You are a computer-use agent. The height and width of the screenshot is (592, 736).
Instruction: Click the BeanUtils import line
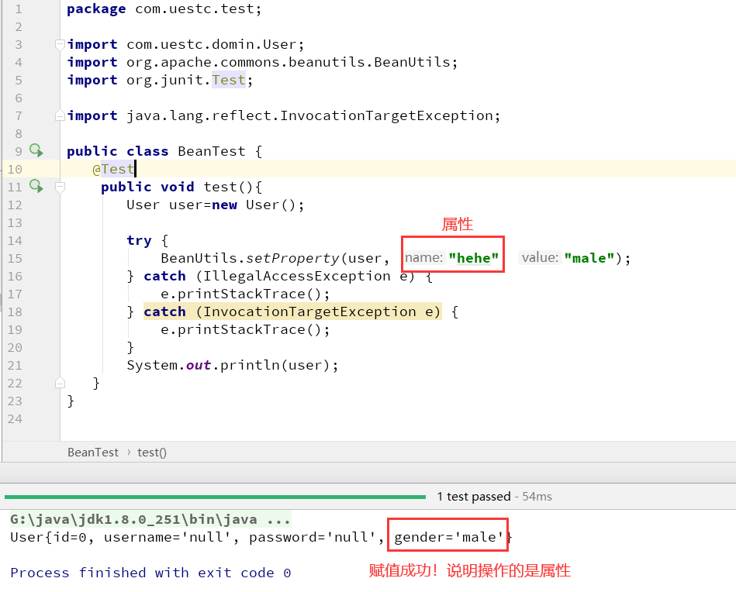(262, 62)
